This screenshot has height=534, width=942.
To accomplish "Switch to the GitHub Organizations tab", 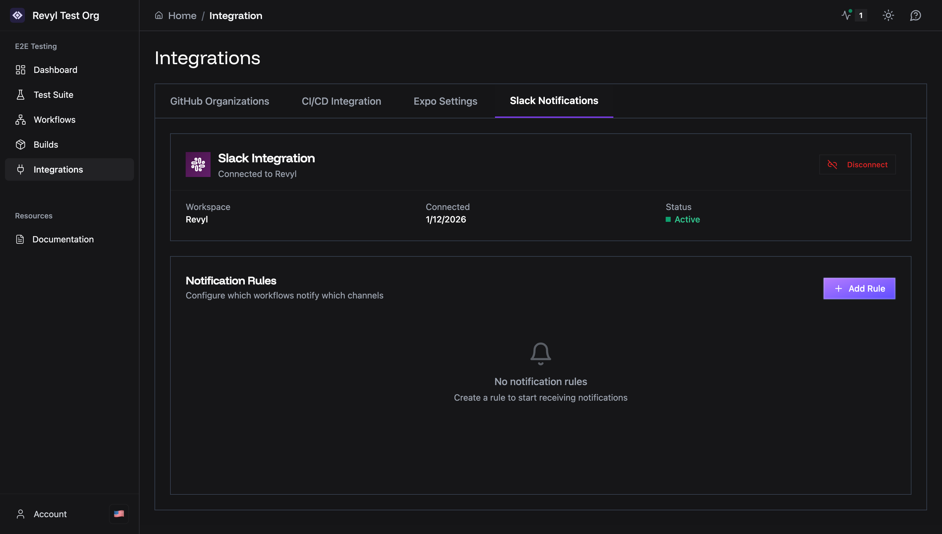I will [220, 101].
